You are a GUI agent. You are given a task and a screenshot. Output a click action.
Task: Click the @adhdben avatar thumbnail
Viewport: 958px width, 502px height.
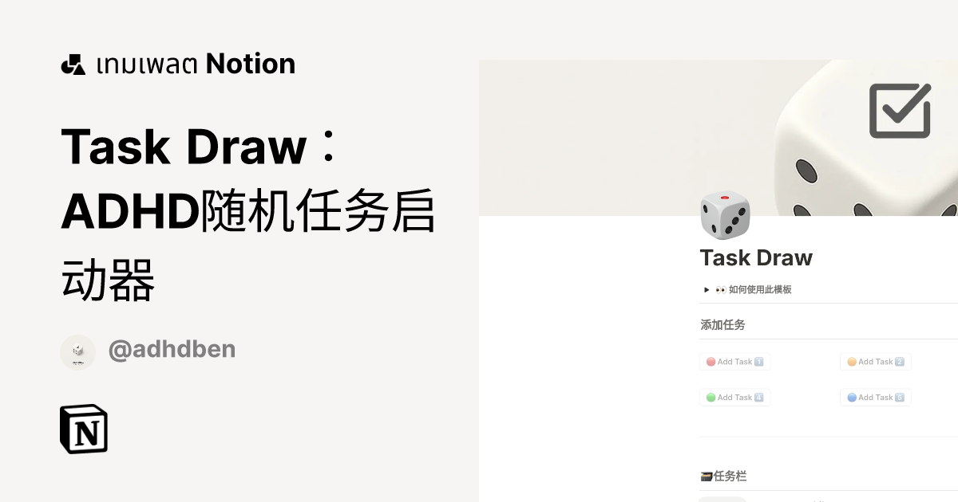point(77,351)
